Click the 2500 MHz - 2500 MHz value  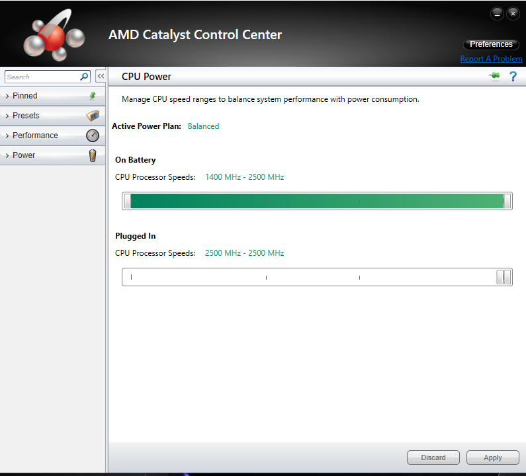click(245, 253)
